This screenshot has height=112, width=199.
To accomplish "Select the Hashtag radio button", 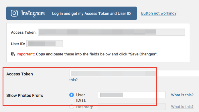I will [72, 106].
